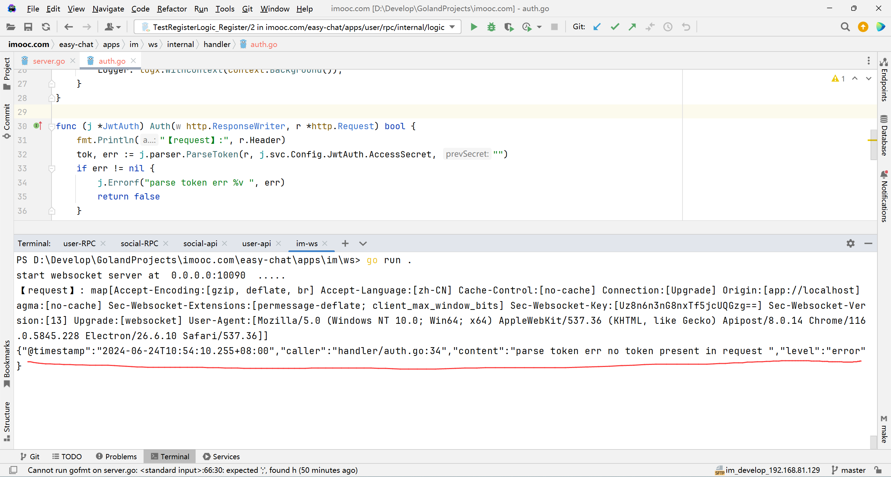Screen dimensions: 891x477
Task: Click 'internal' breadcrumb
Action: click(x=180, y=44)
